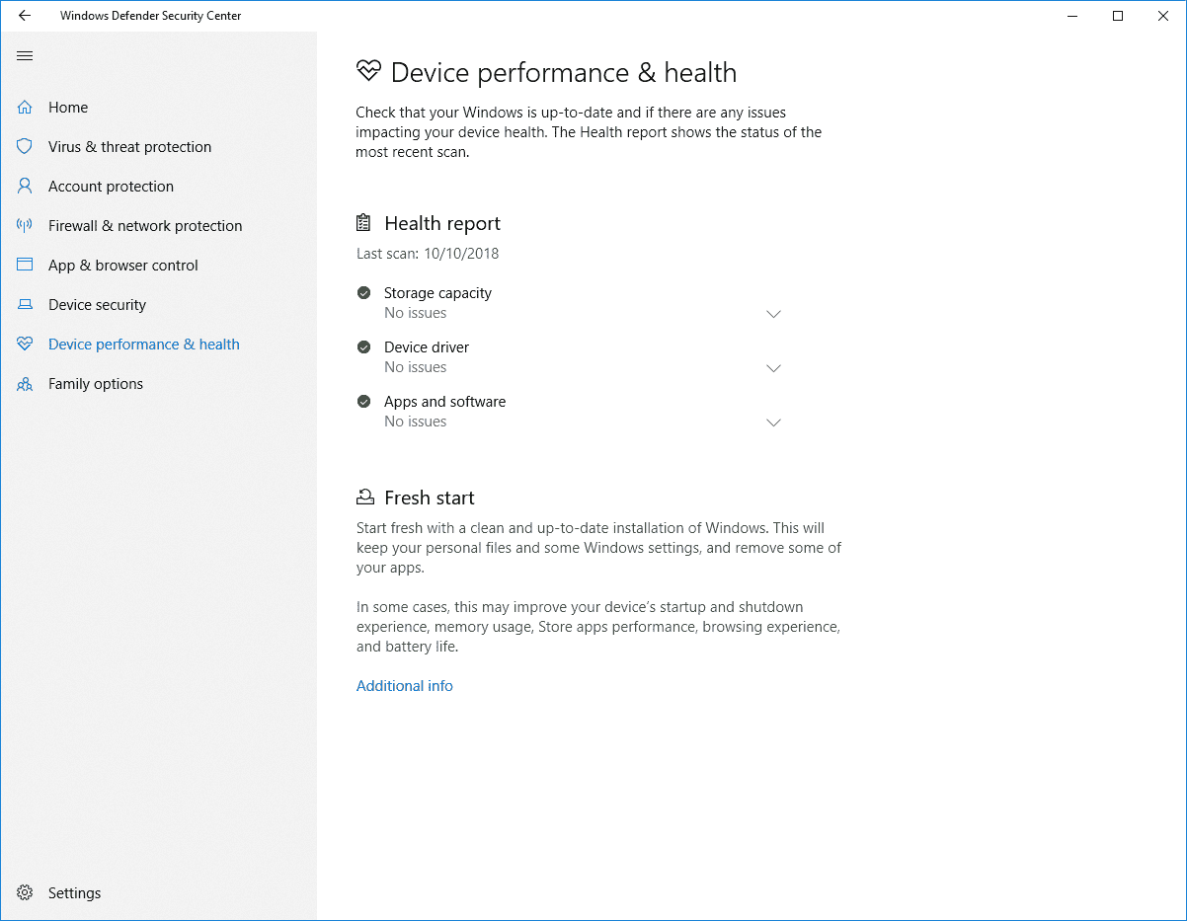
Task: Click the Family options people icon
Action: (25, 384)
